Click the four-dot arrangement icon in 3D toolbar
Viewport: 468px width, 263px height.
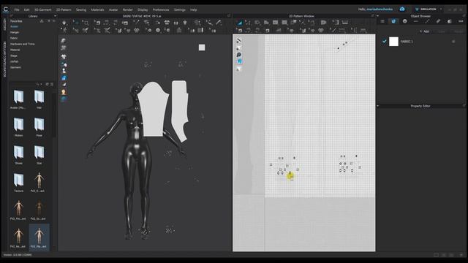click(167, 23)
